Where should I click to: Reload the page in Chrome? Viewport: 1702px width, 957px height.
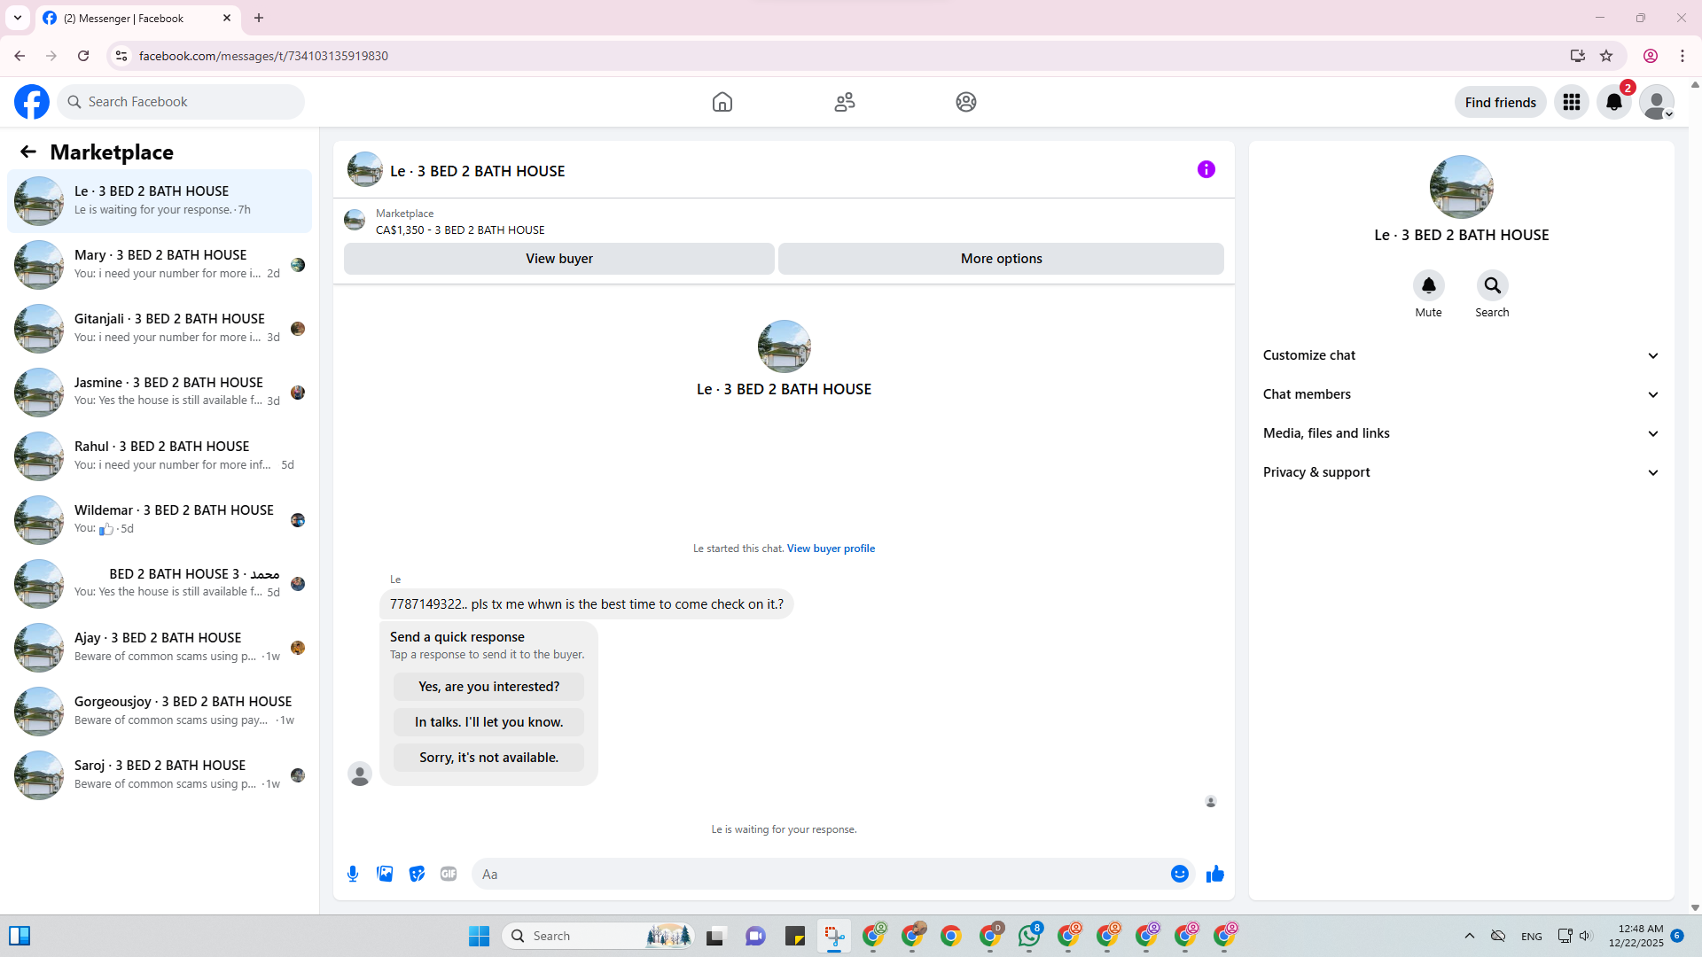(x=83, y=56)
